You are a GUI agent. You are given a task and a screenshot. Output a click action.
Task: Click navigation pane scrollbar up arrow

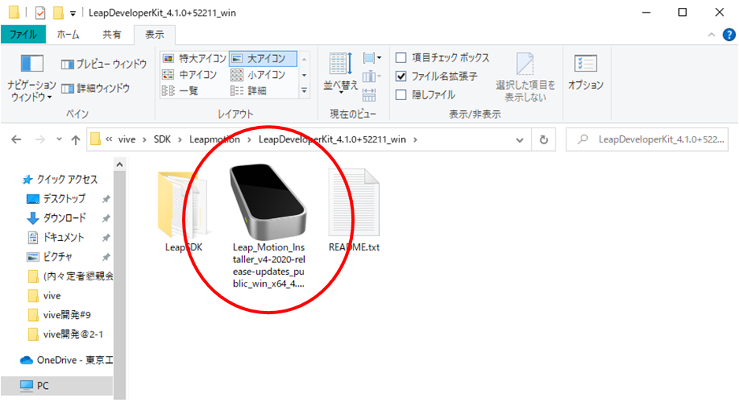click(120, 165)
